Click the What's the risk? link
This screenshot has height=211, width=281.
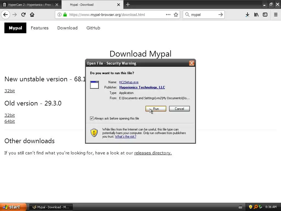tap(125, 137)
